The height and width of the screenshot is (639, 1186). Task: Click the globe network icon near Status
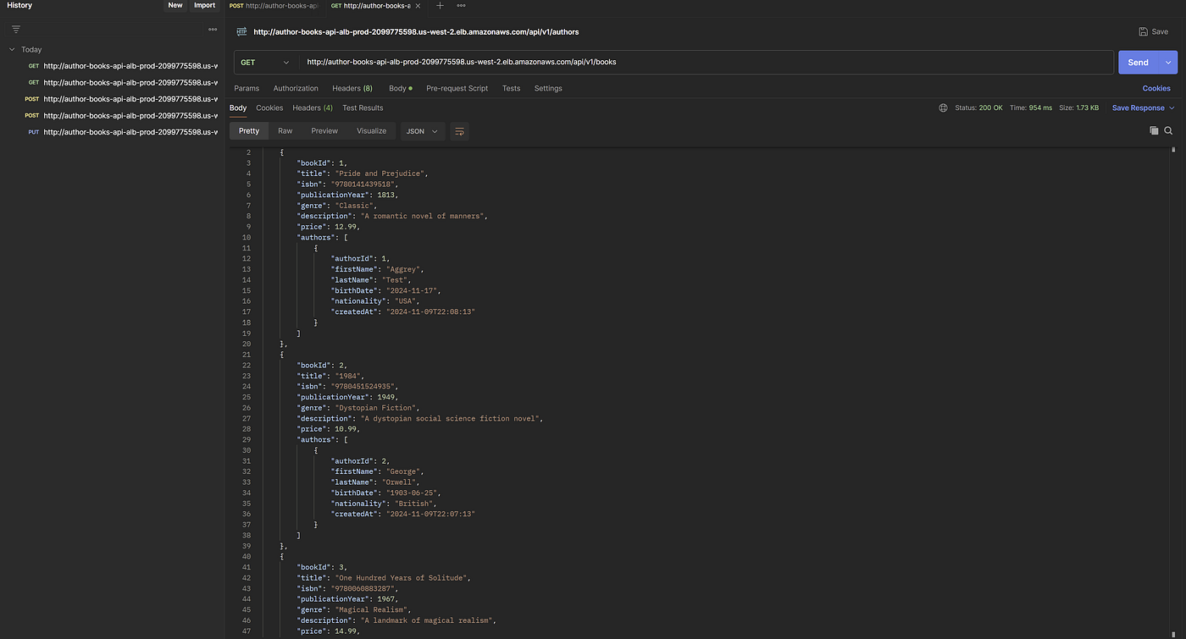(x=943, y=108)
